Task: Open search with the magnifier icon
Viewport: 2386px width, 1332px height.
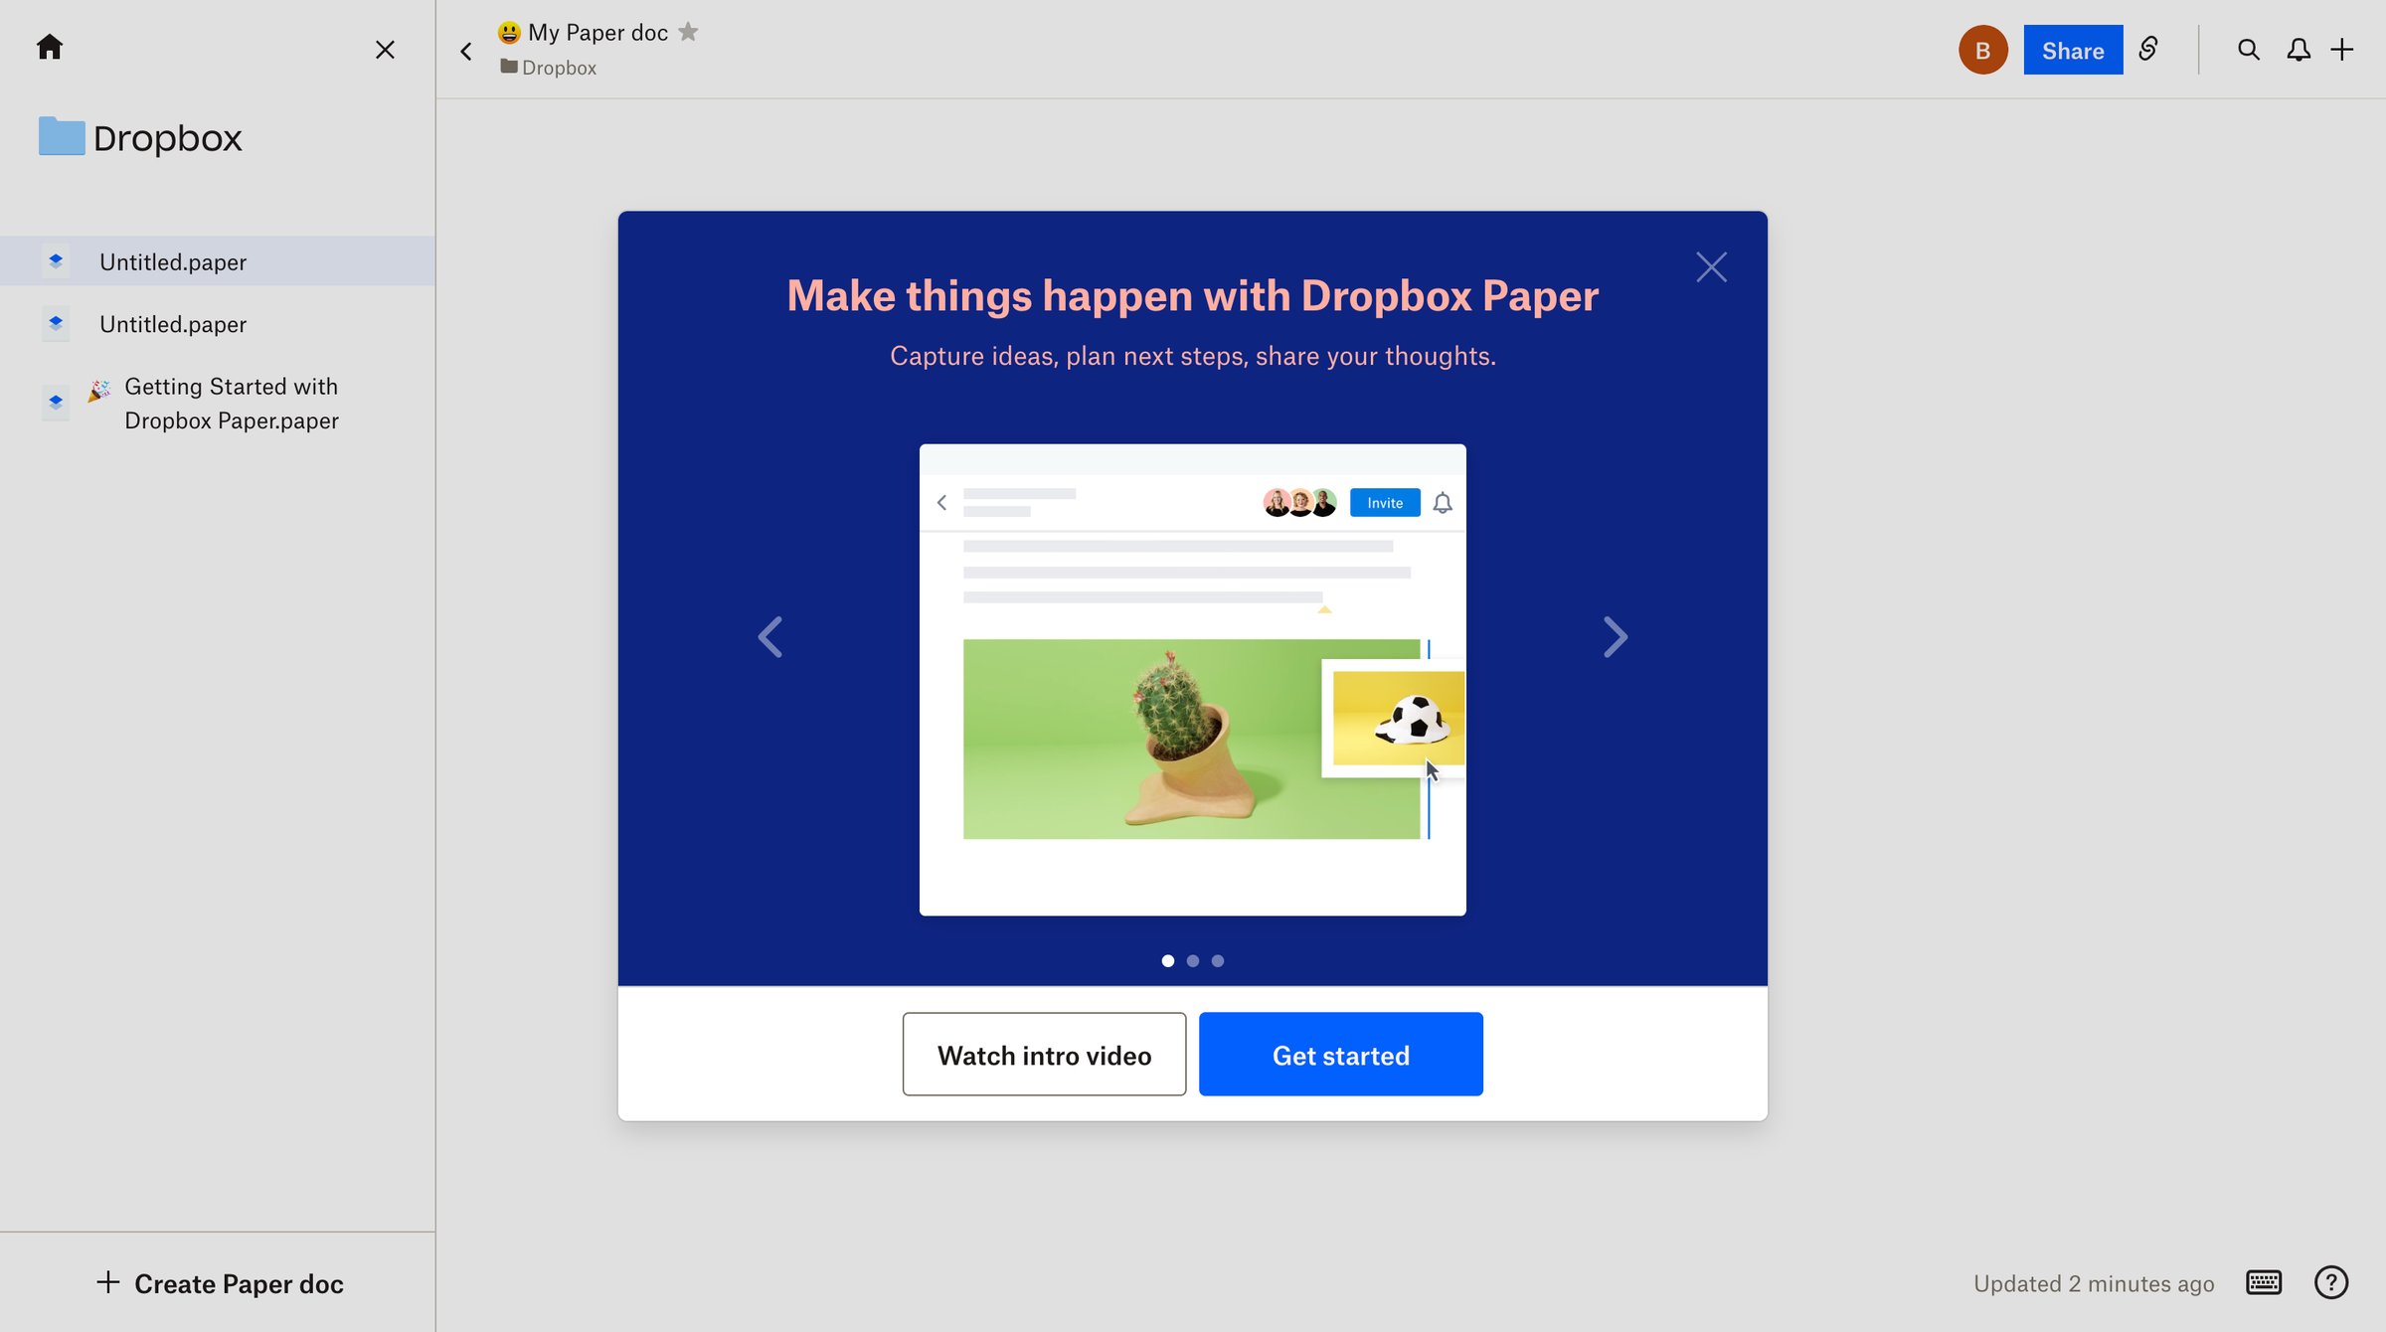Action: coord(2249,50)
